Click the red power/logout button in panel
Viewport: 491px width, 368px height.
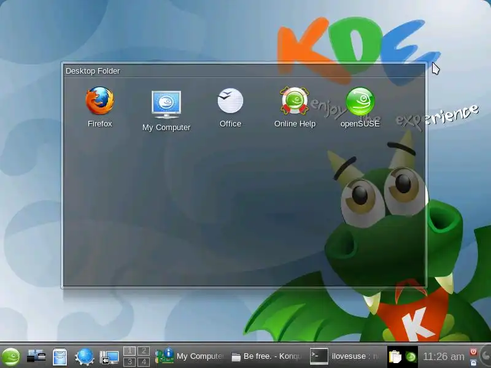tap(473, 351)
